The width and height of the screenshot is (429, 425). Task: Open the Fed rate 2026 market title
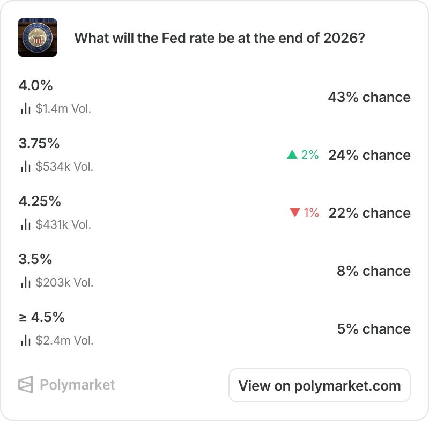coord(220,38)
